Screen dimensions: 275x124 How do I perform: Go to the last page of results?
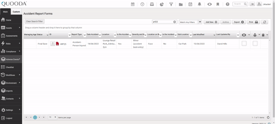click(x=44, y=117)
